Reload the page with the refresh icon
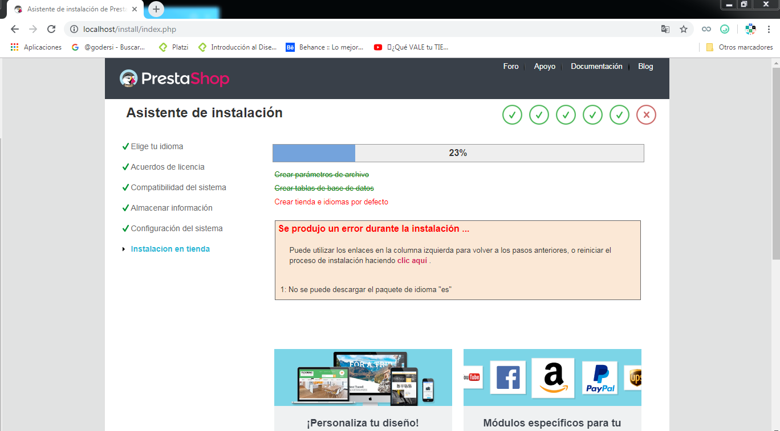Viewport: 780px width, 431px height. coord(51,29)
